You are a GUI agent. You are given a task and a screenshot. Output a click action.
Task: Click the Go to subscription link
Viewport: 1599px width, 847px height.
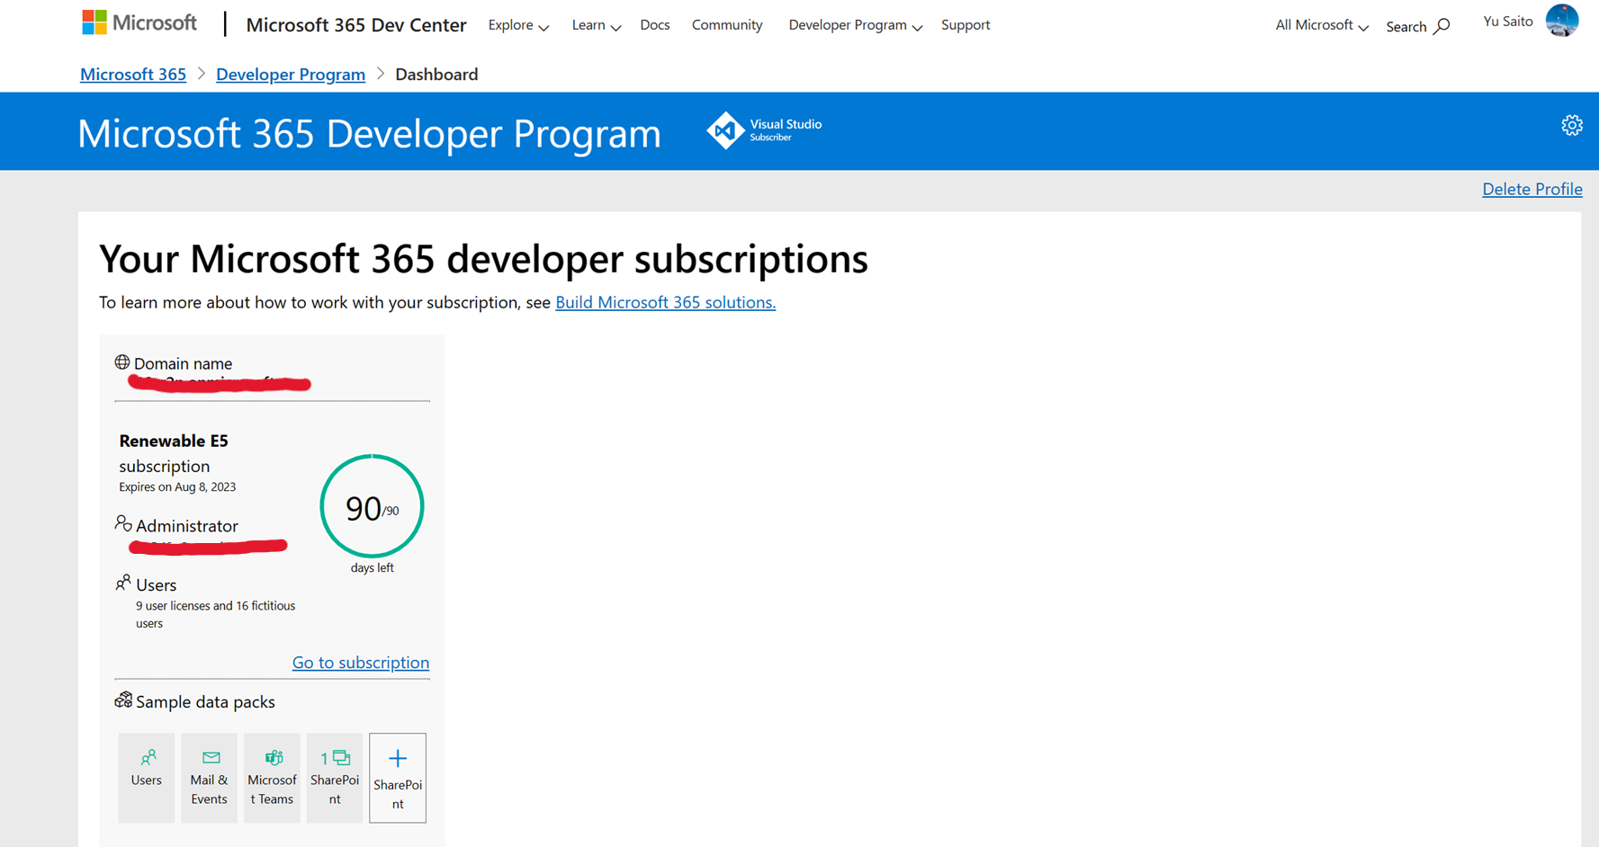pos(360,663)
